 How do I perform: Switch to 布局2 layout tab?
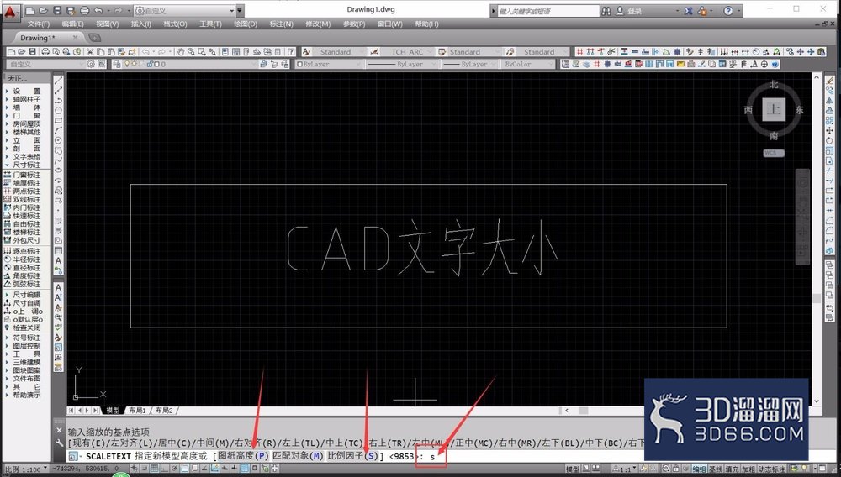point(164,411)
